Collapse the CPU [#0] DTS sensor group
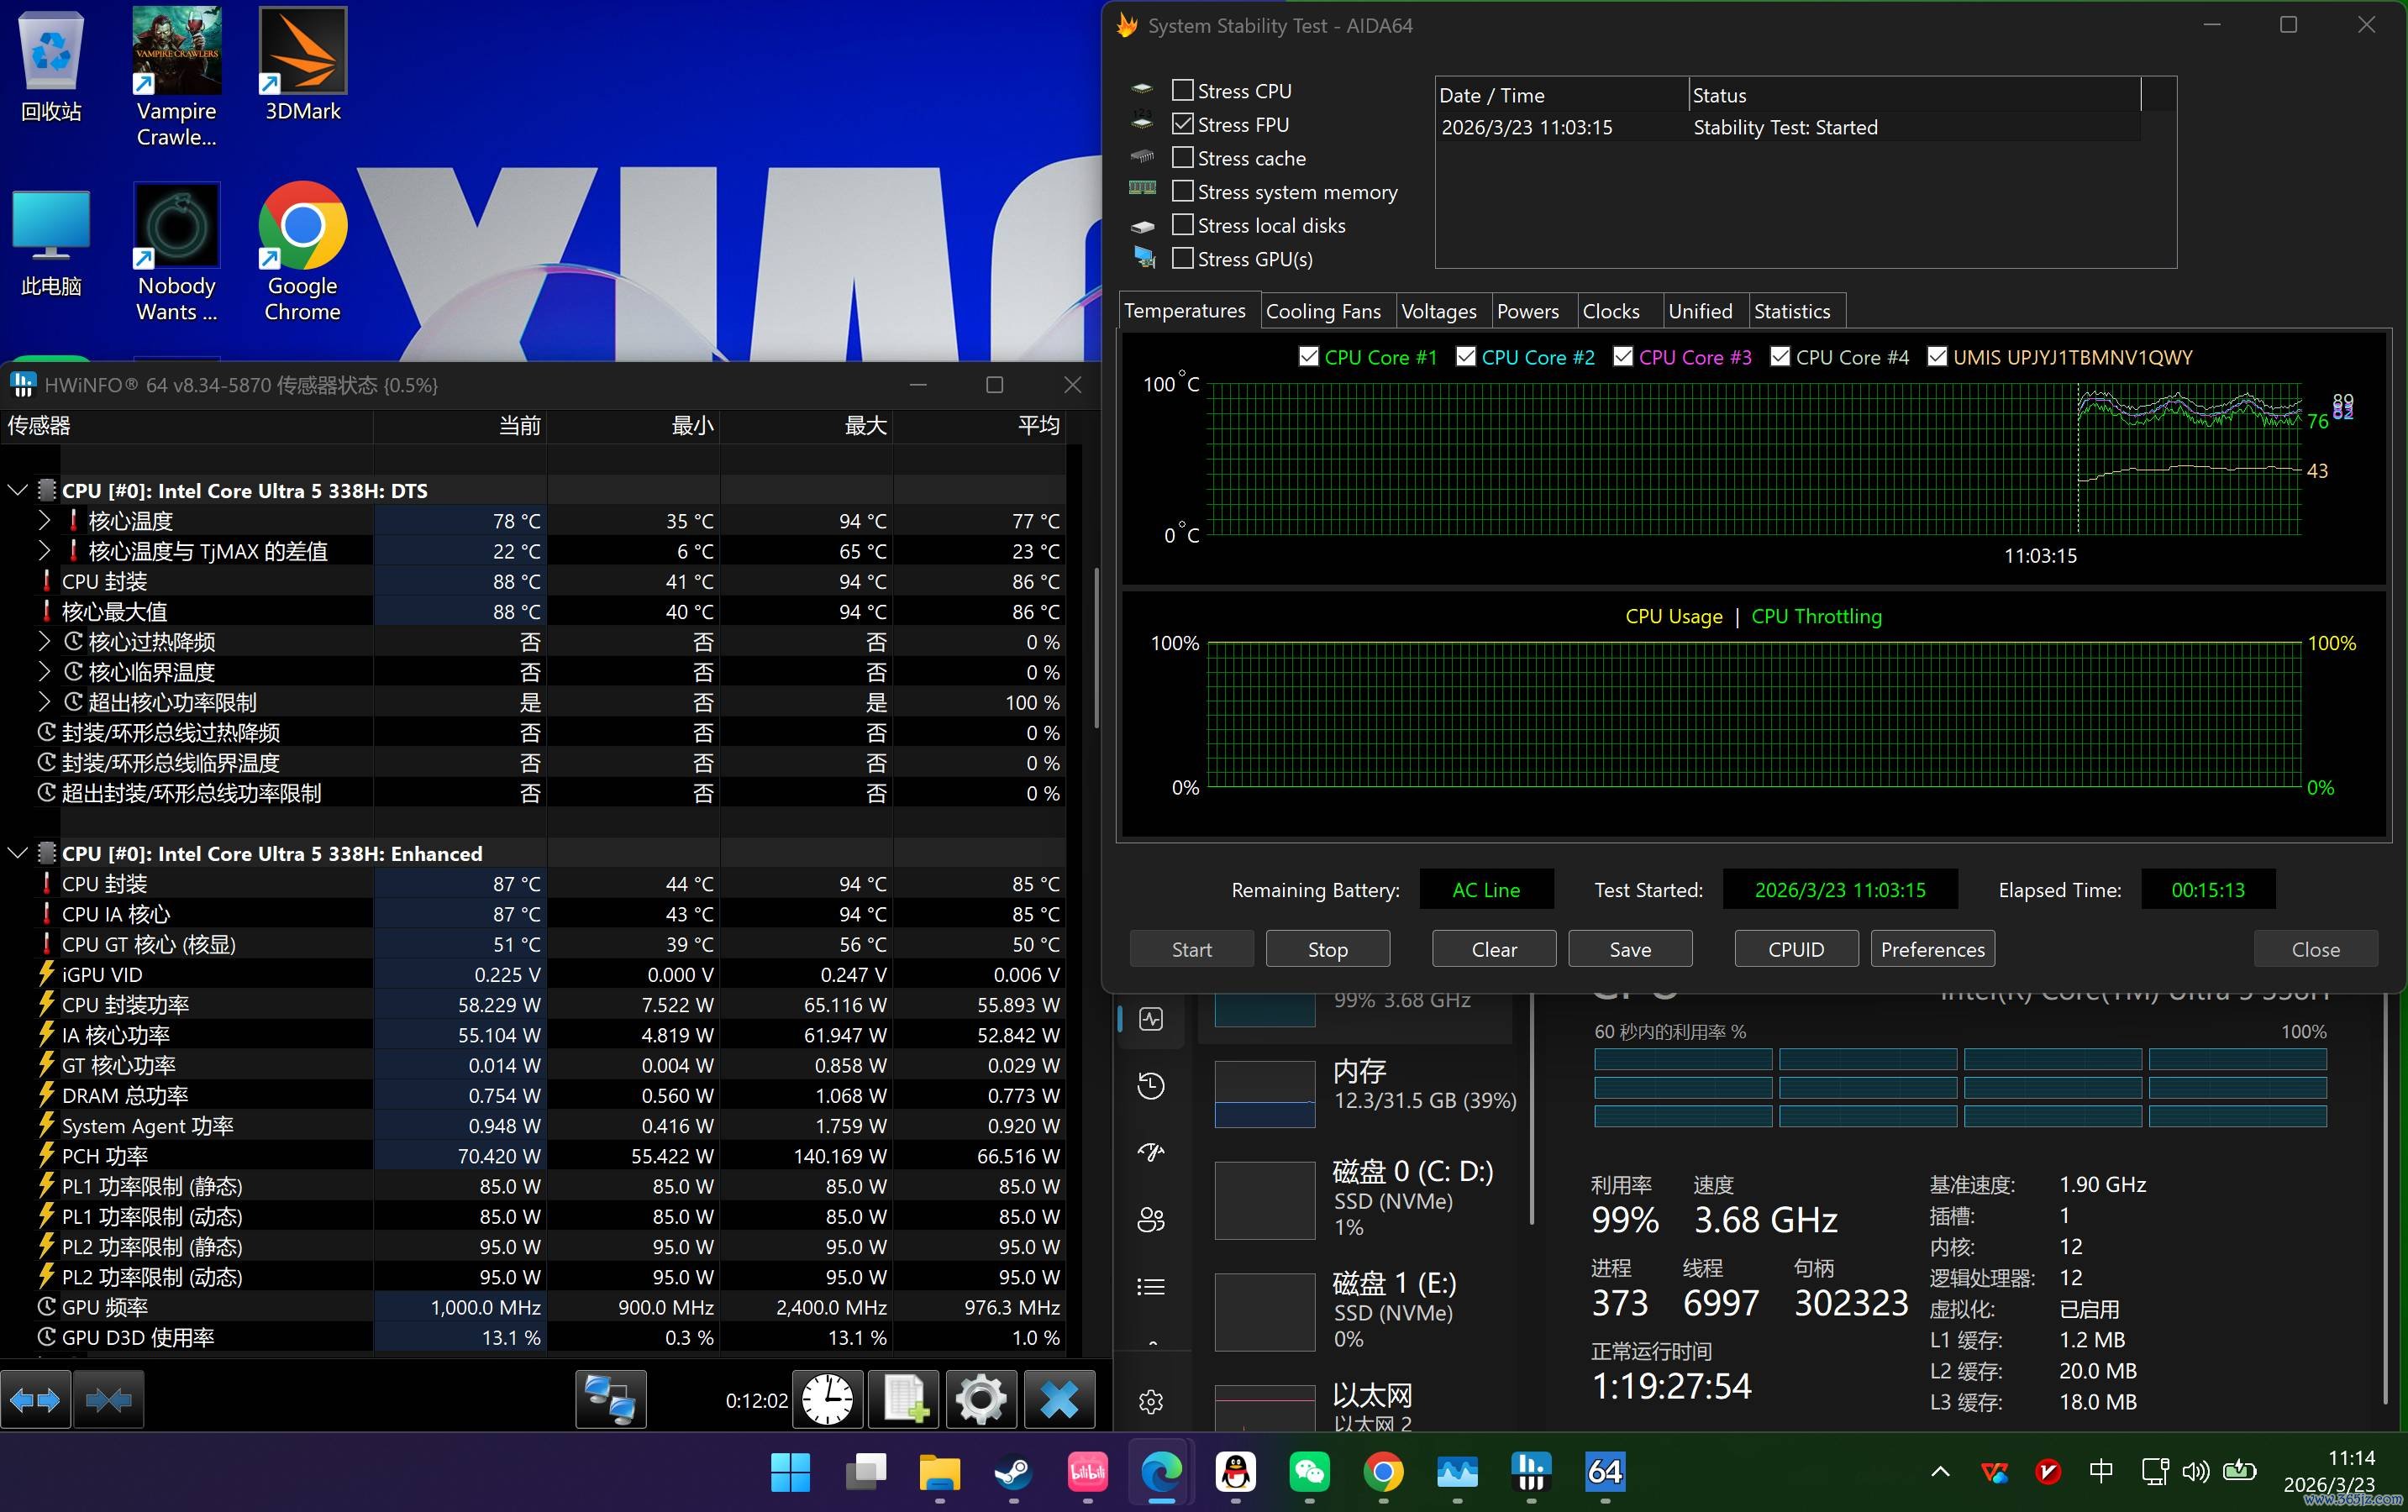This screenshot has height=1512, width=2408. [x=17, y=490]
